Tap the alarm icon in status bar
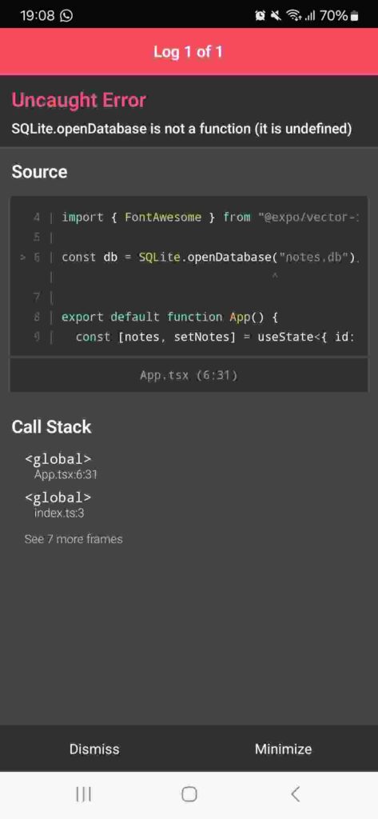Image resolution: width=378 pixels, height=819 pixels. point(260,16)
